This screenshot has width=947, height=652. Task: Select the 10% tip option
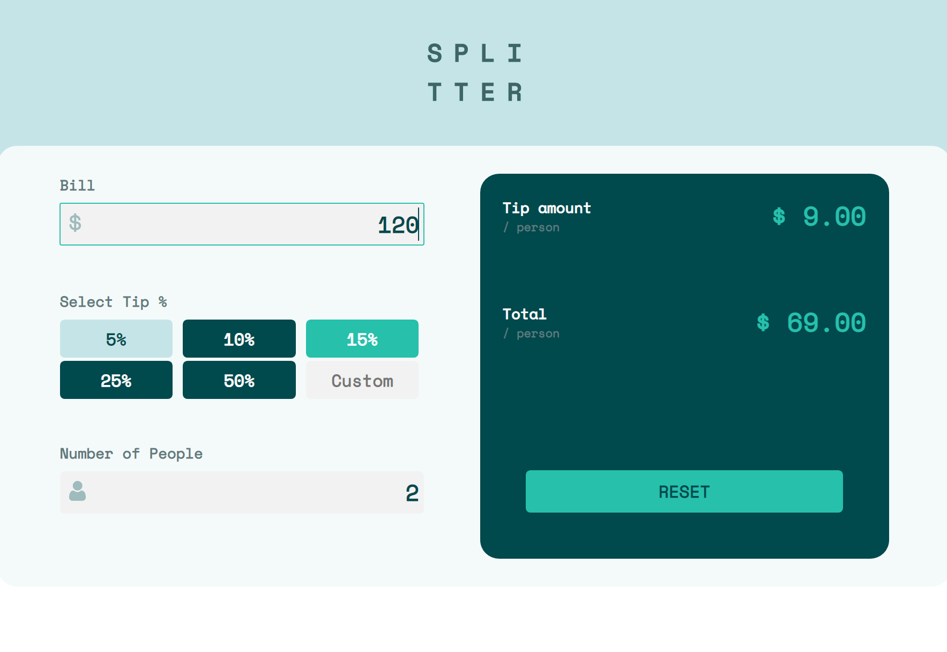pyautogui.click(x=239, y=338)
